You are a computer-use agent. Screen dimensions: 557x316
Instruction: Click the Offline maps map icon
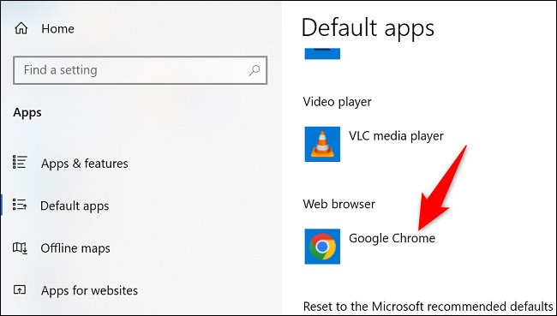click(x=20, y=247)
